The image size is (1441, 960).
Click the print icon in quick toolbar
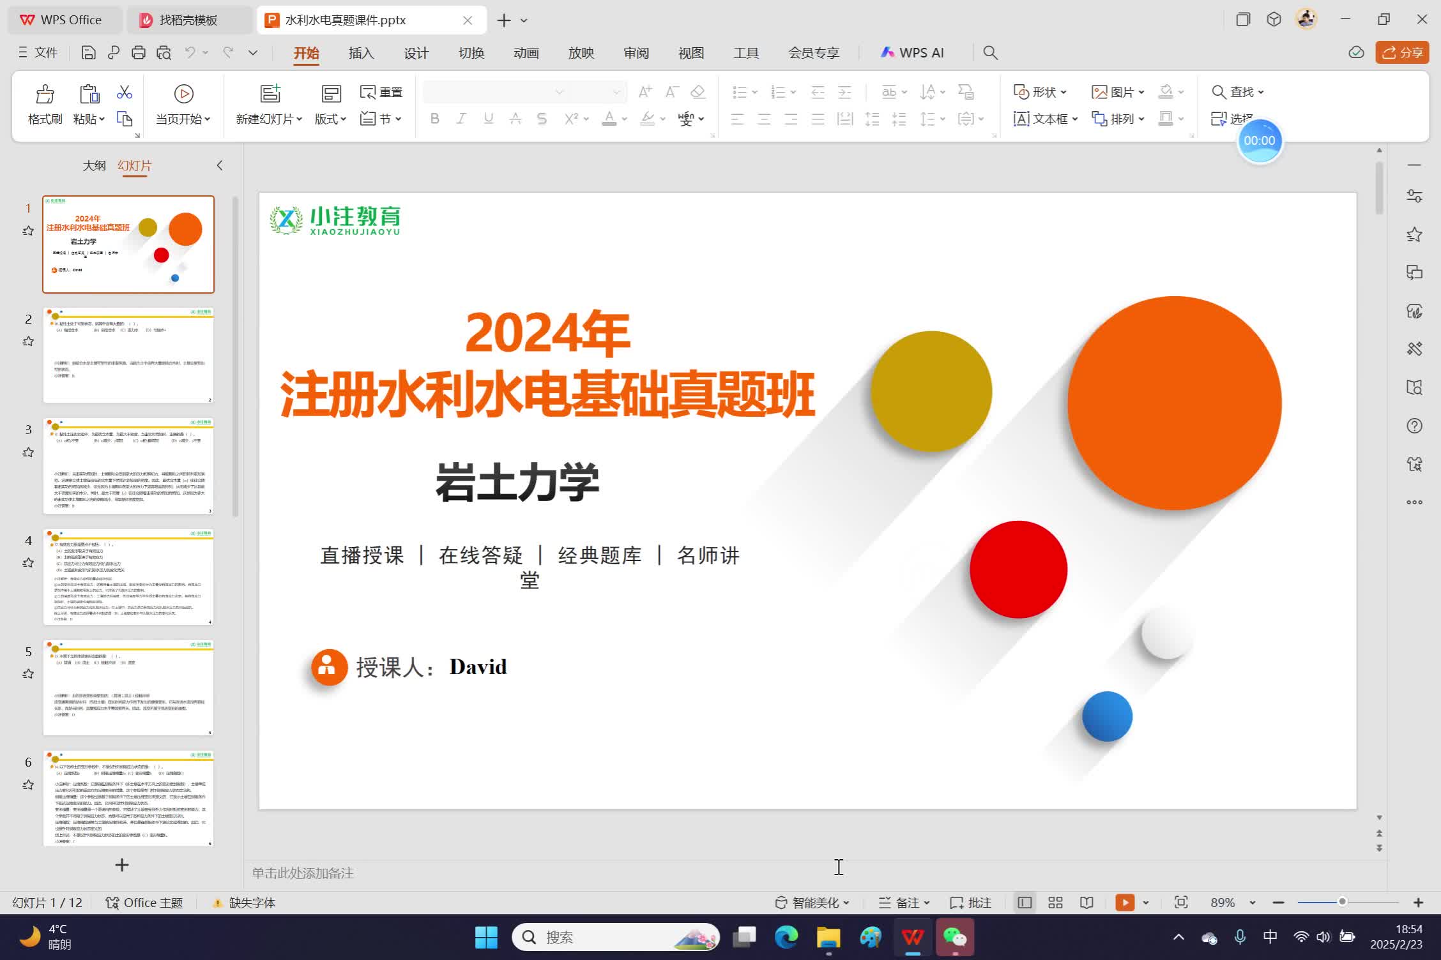(139, 53)
